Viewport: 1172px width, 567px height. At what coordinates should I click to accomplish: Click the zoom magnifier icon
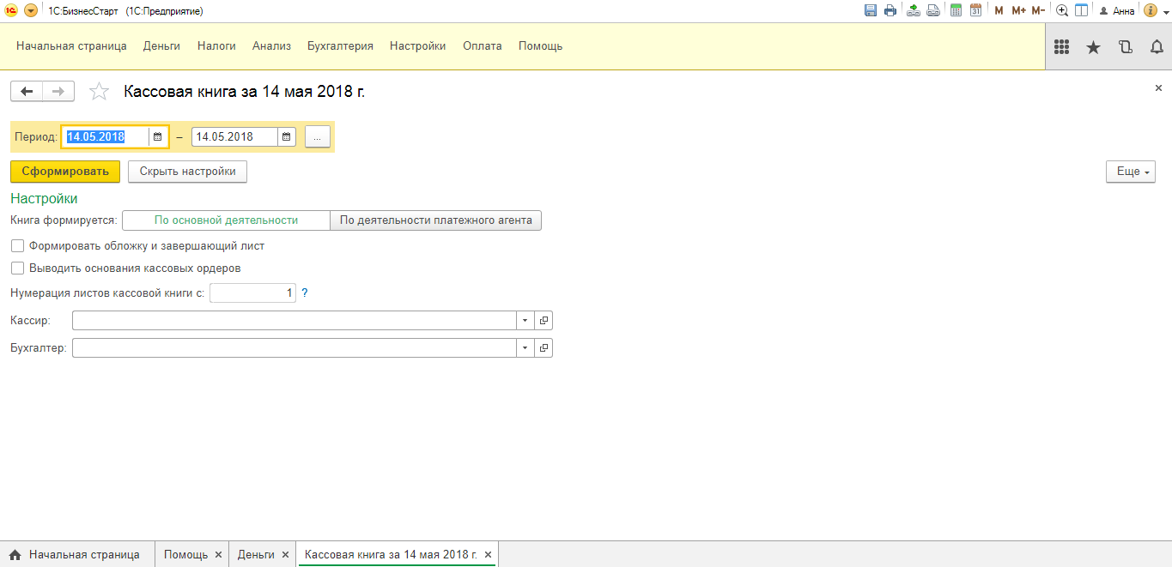click(x=1062, y=10)
